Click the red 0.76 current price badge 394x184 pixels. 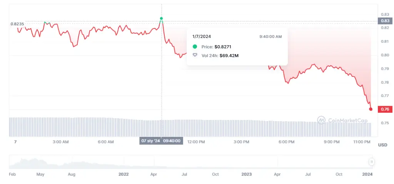[384, 109]
